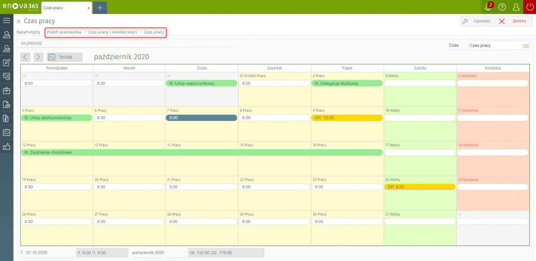Click the dollar document sidebar icon
Screen dimensions: 536x261
coord(6,118)
